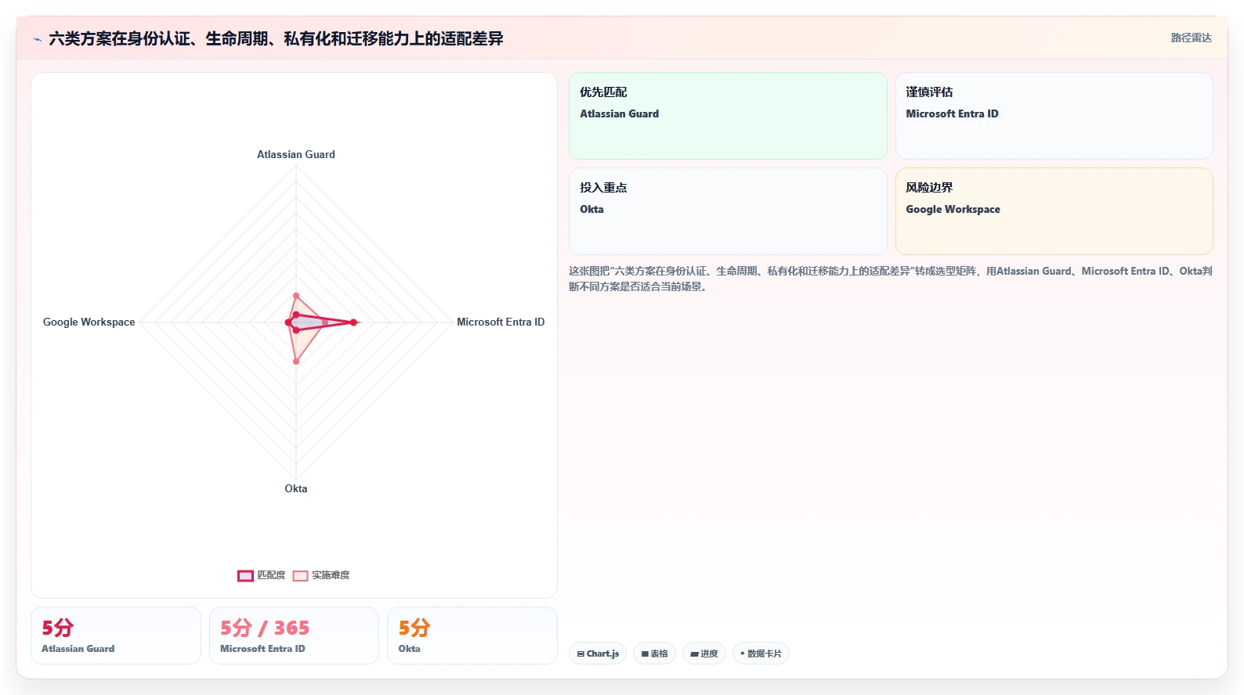1244x695 pixels.
Task: Toggle the 实施难度 legend swatch
Action: [300, 576]
